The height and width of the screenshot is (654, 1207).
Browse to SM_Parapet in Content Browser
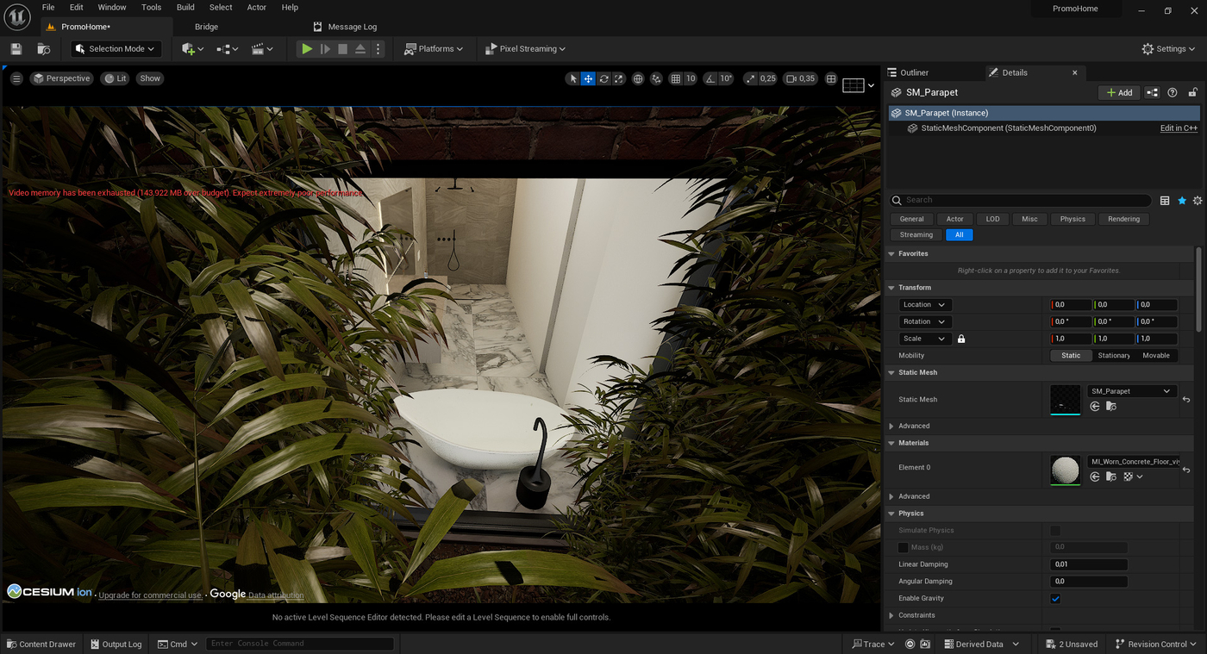[1111, 407]
